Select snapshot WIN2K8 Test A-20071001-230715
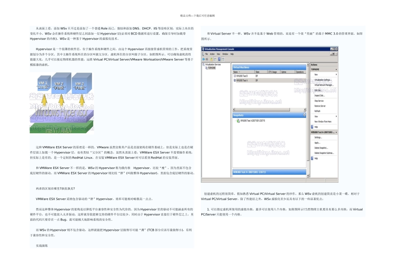This screenshot has height=279, width=395. [x=252, y=121]
